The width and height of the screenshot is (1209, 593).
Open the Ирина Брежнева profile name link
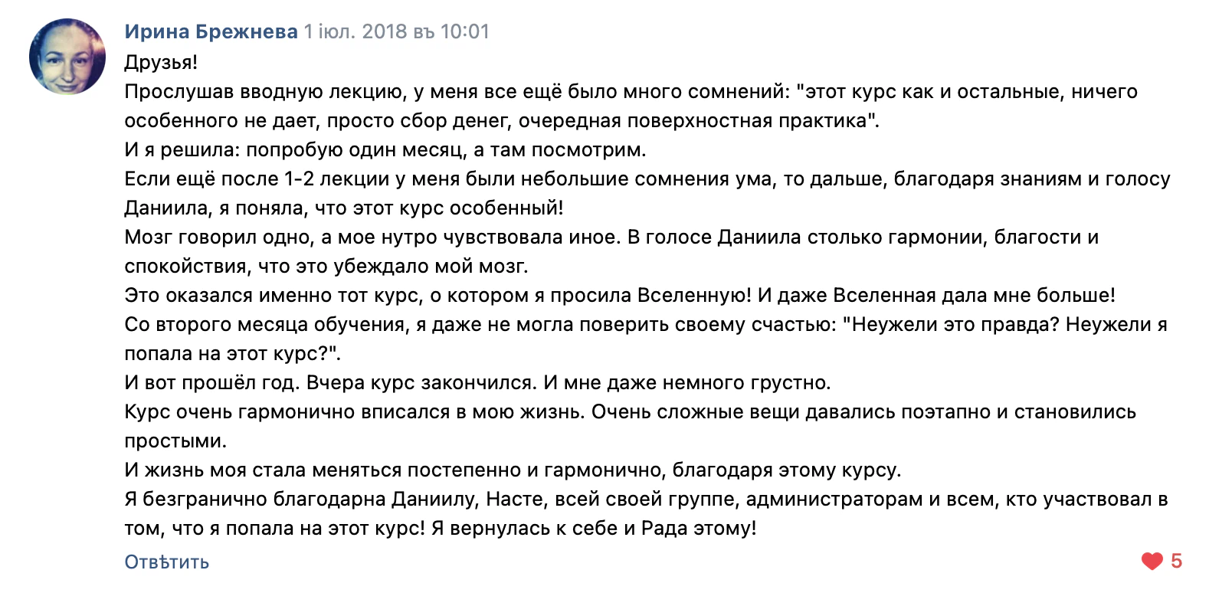[211, 31]
